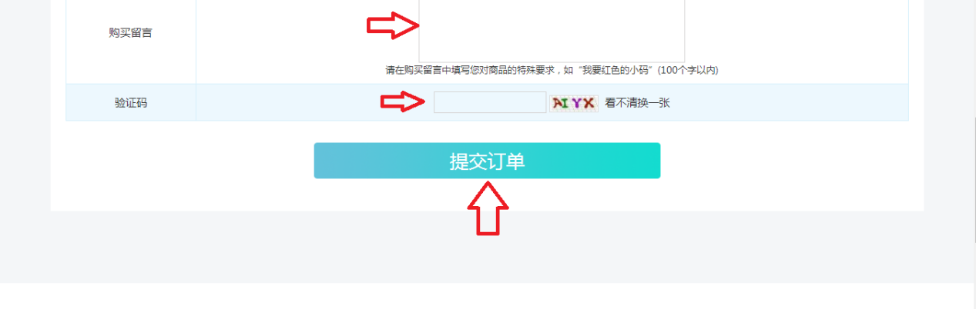Select the 验证码 row label

(x=131, y=102)
